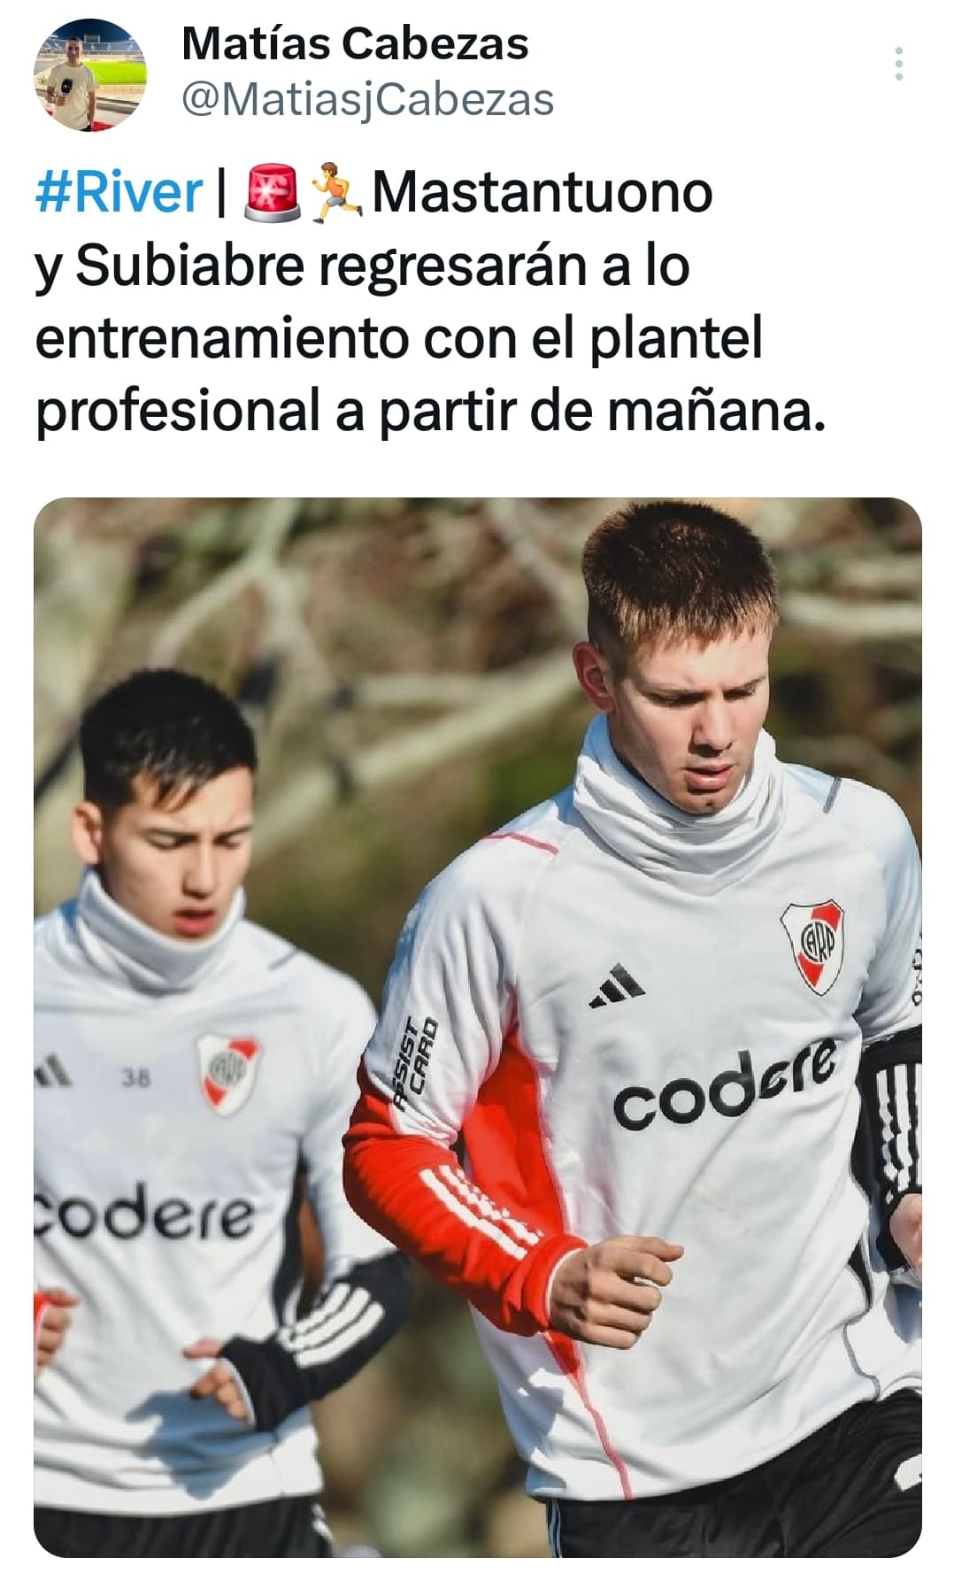Click the River Plate crest on right jersey

click(812, 946)
